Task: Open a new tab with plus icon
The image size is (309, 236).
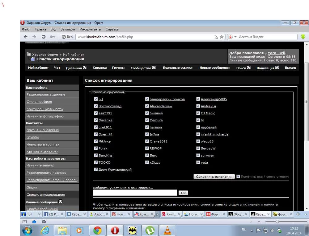Action: point(298,214)
